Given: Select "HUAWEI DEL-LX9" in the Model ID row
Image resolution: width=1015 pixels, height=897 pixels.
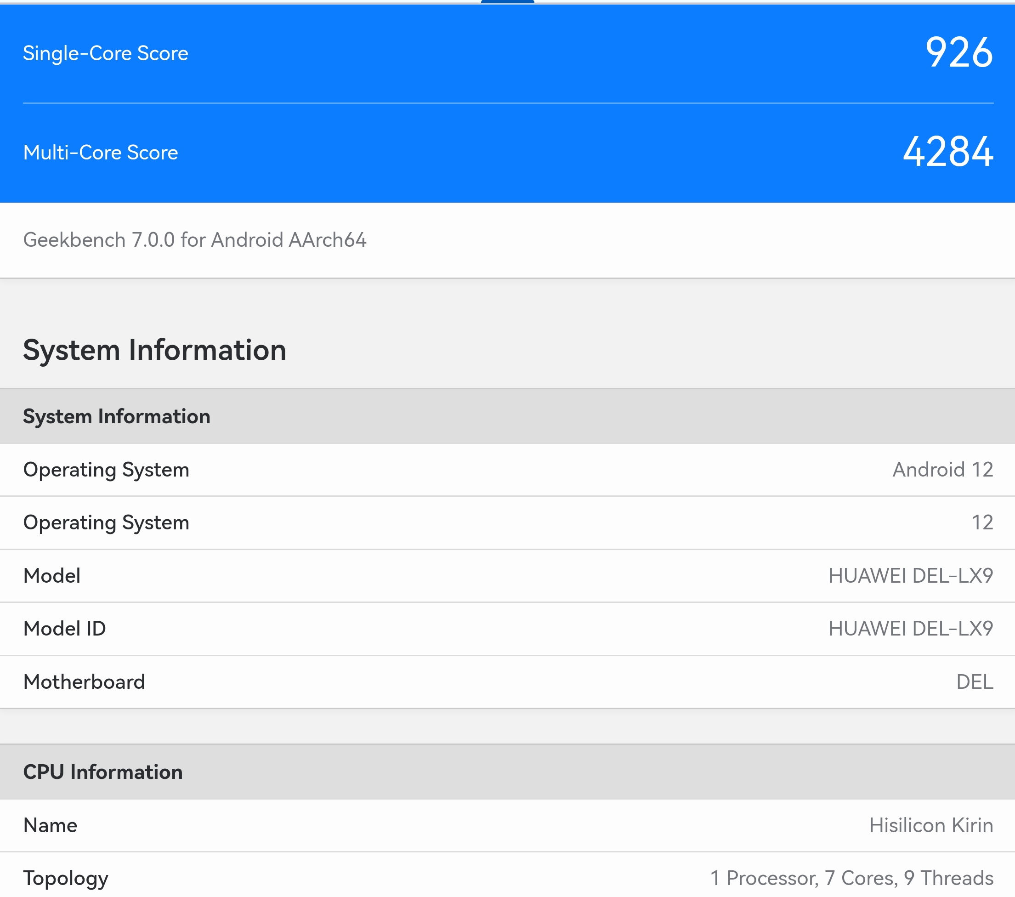Looking at the screenshot, I should [911, 628].
